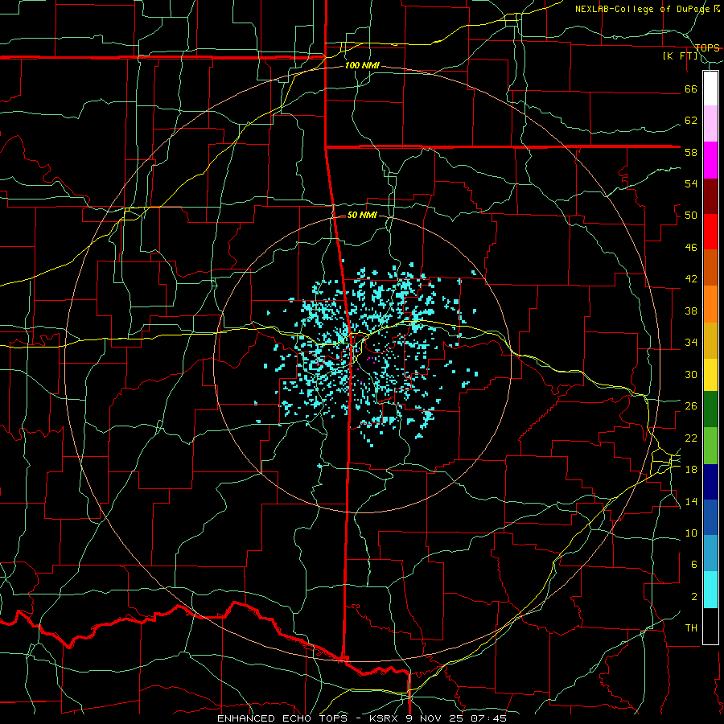This screenshot has height=724, width=724.
Task: Select the bright yellow legend color band
Action: point(710,375)
